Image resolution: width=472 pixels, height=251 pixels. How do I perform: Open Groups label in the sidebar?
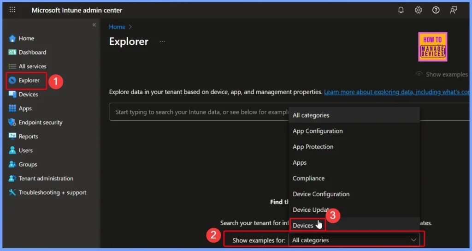tap(28, 164)
